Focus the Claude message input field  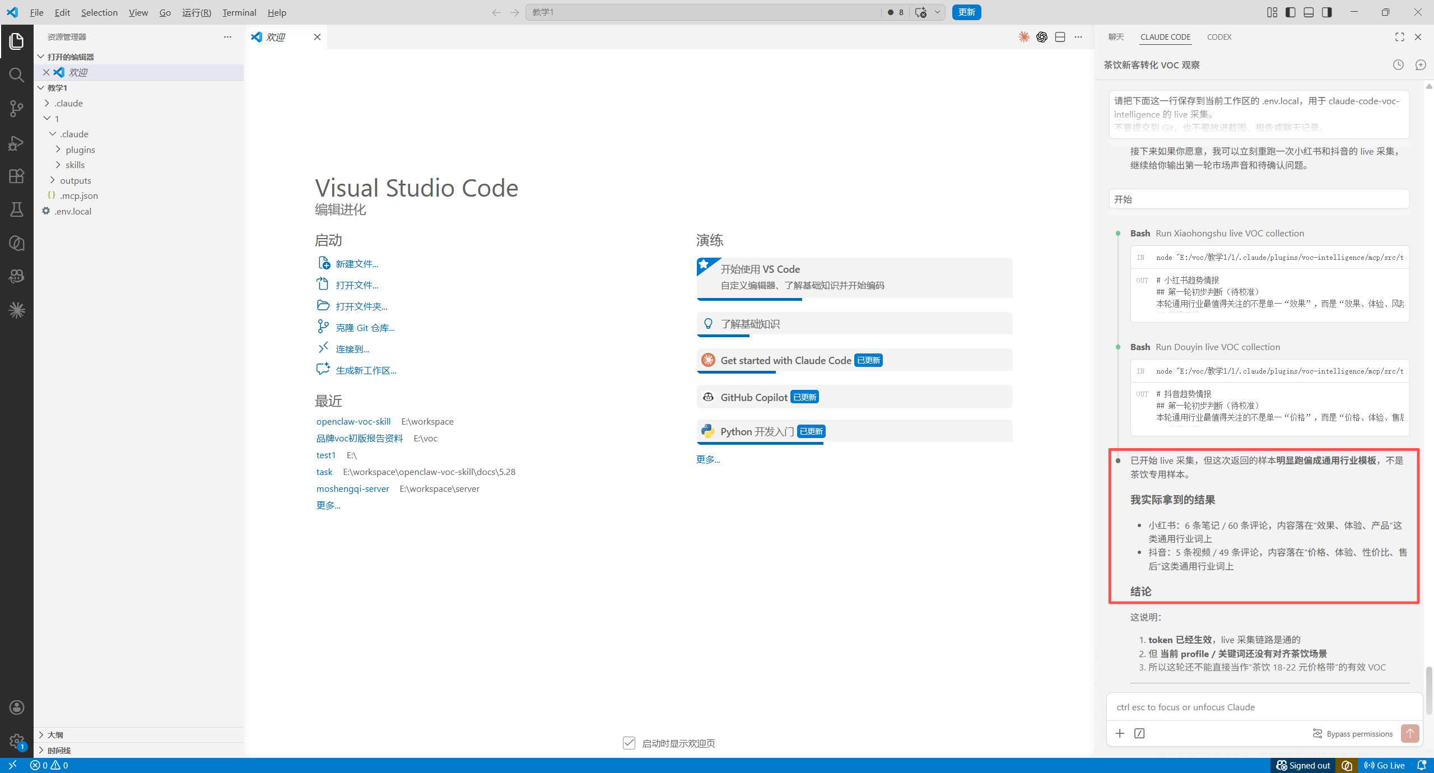[x=1264, y=707]
